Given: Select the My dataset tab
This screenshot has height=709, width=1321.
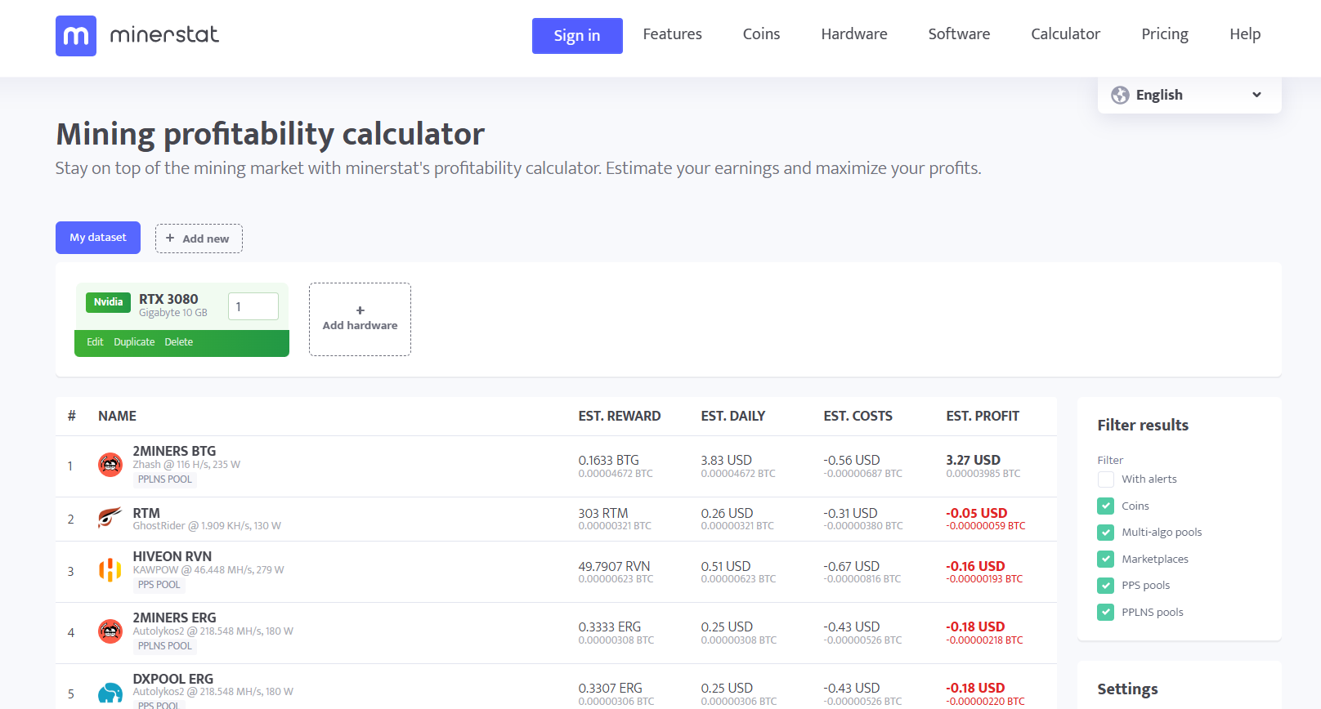Looking at the screenshot, I should (x=98, y=238).
